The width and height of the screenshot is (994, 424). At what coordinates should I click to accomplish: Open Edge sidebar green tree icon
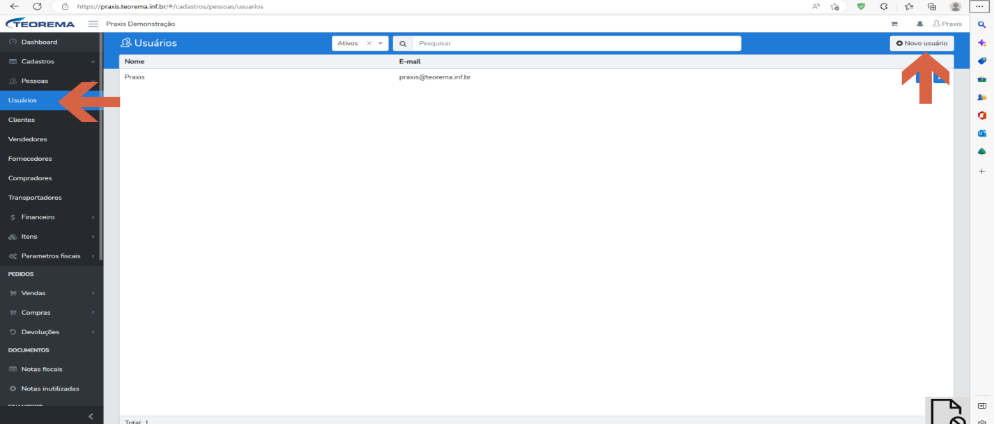(982, 151)
